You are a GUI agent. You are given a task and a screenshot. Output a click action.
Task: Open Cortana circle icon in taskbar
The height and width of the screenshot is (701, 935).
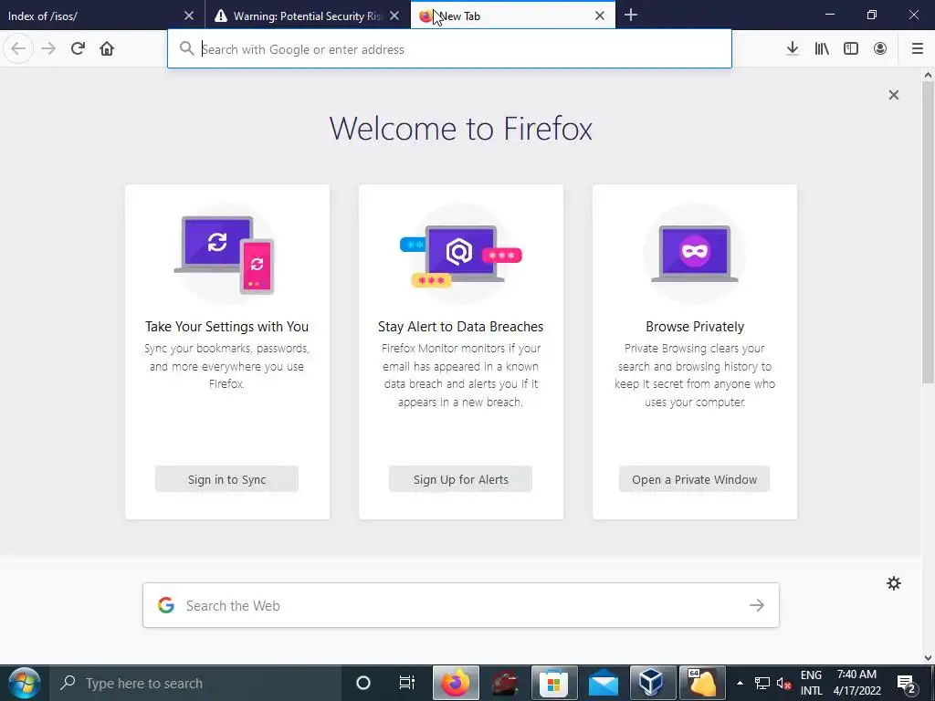pyautogui.click(x=362, y=683)
